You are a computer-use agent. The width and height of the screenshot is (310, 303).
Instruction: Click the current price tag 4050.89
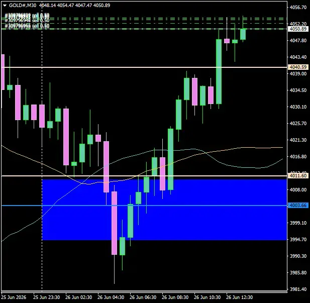point(298,29)
